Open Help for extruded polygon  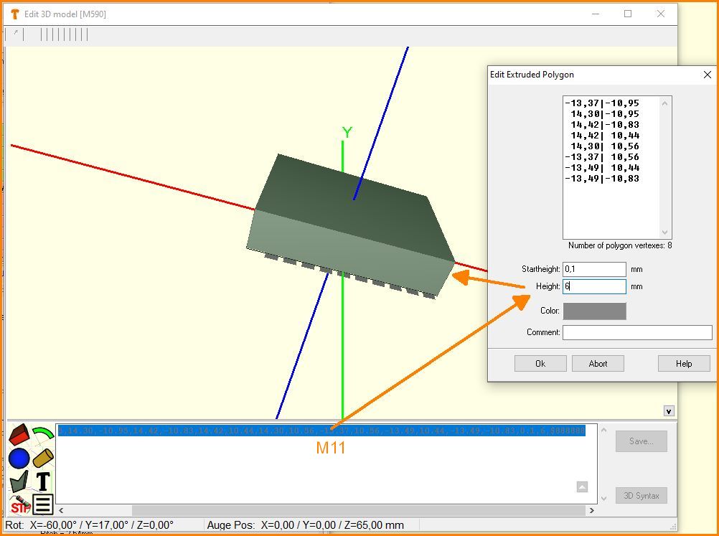683,364
